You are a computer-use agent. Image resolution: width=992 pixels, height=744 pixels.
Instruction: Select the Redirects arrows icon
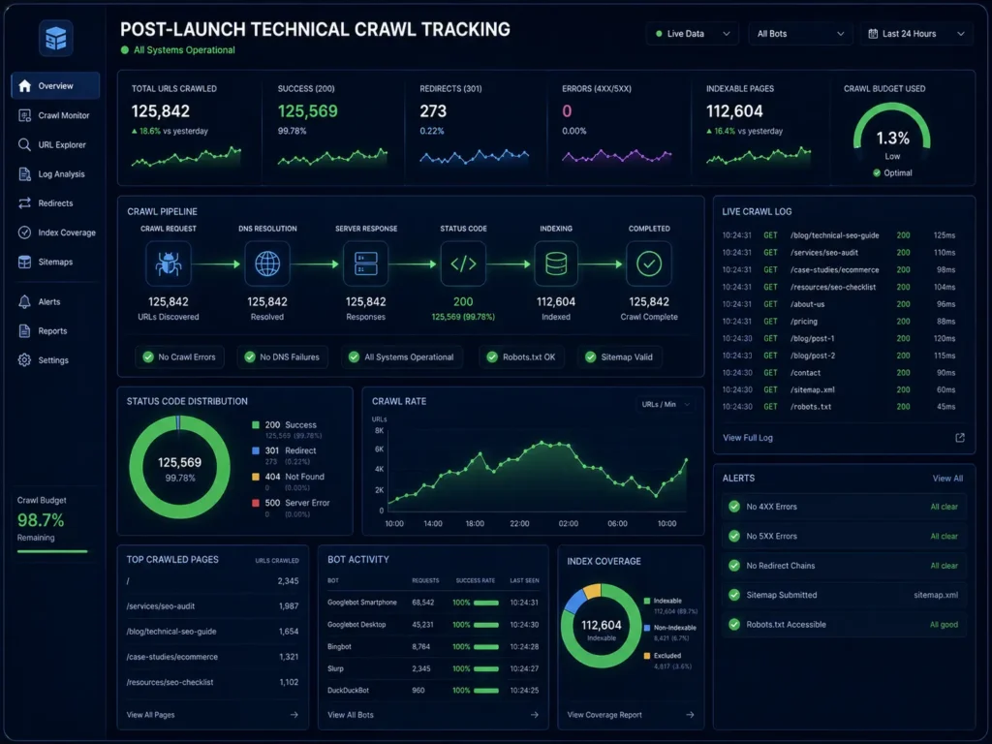pyautogui.click(x=24, y=203)
